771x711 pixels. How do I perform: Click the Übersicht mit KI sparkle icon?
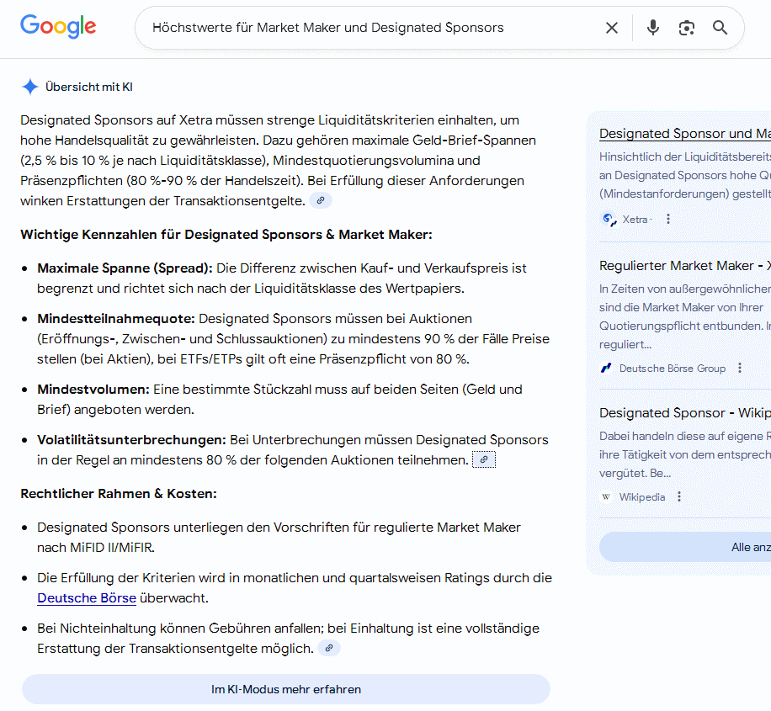[30, 87]
